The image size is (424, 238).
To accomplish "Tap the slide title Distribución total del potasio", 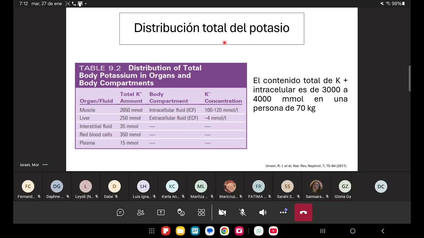I will (212, 28).
